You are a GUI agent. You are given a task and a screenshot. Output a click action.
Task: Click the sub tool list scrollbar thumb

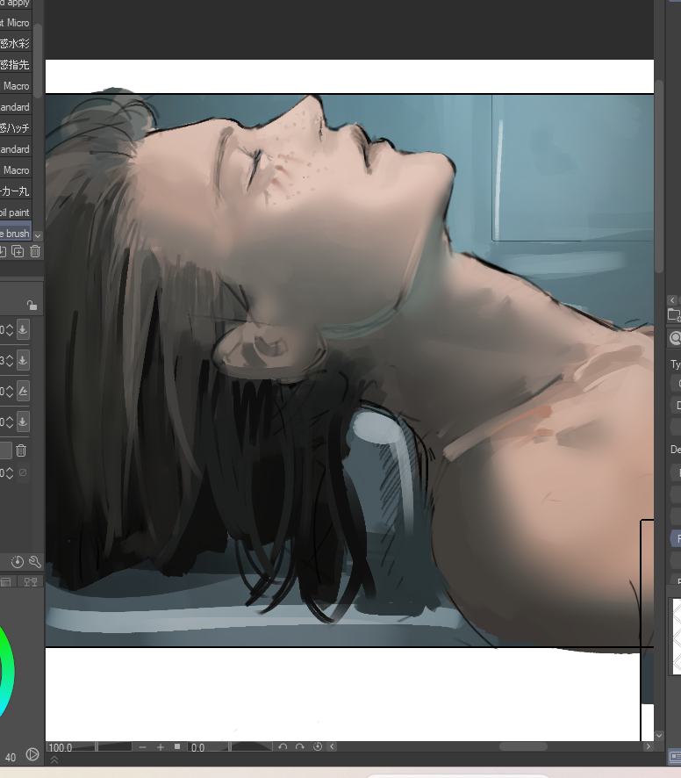(x=38, y=60)
